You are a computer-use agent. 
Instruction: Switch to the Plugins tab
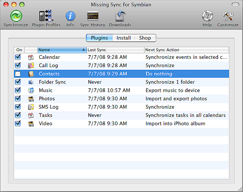(100, 38)
